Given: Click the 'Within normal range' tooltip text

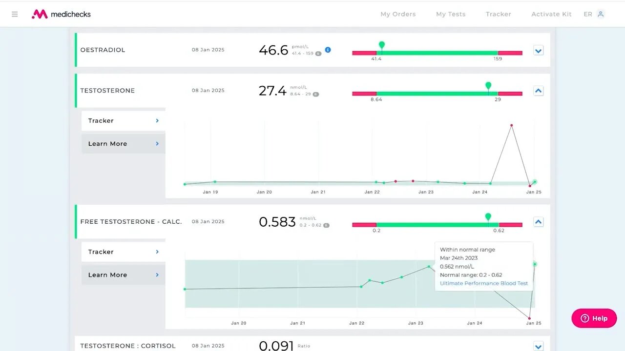Looking at the screenshot, I should click(467, 250).
